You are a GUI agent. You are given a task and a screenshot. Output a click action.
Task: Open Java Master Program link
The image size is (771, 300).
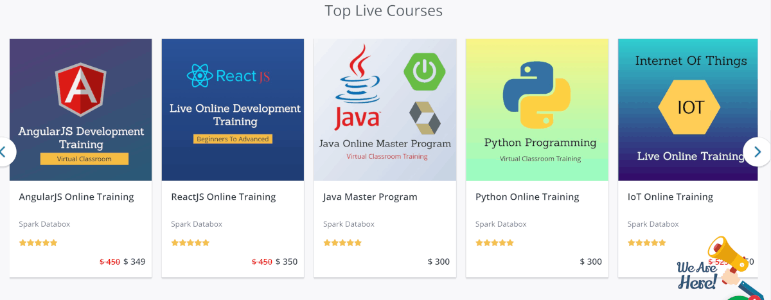coord(370,197)
